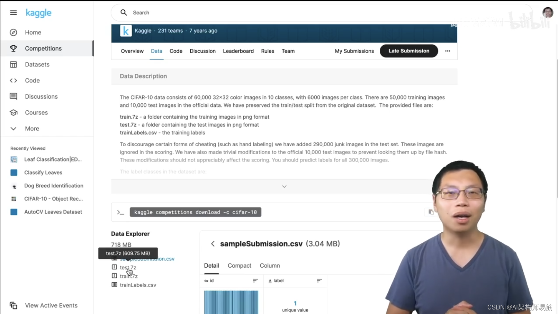
Task: Click the train.7z archive file icon
Action: [114, 276]
